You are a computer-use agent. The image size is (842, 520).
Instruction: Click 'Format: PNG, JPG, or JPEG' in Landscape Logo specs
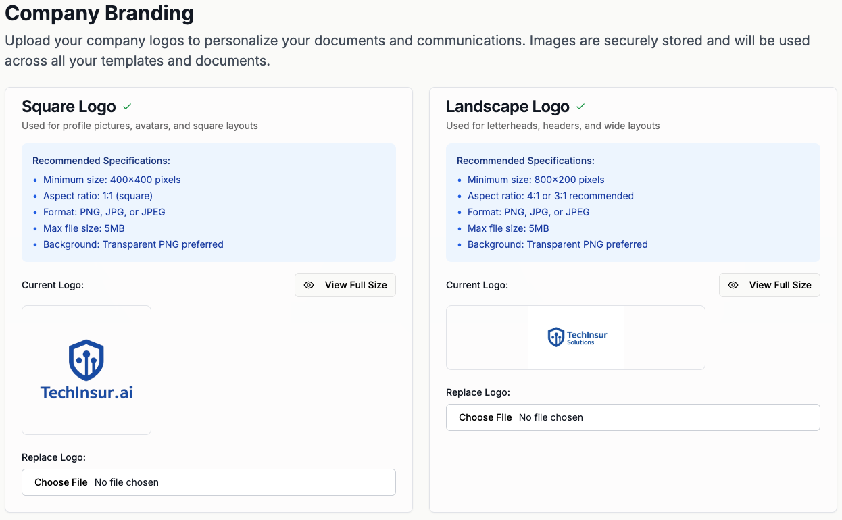click(528, 212)
